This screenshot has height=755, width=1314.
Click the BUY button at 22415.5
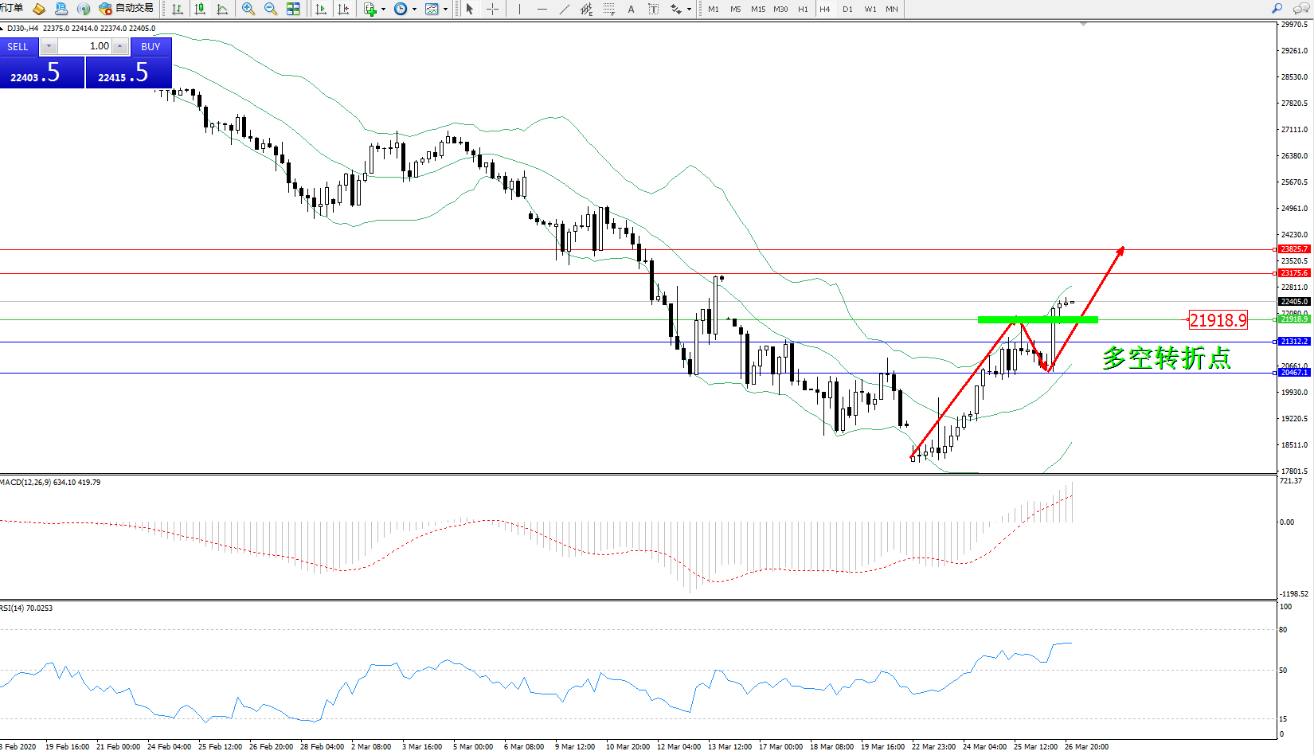129,72
